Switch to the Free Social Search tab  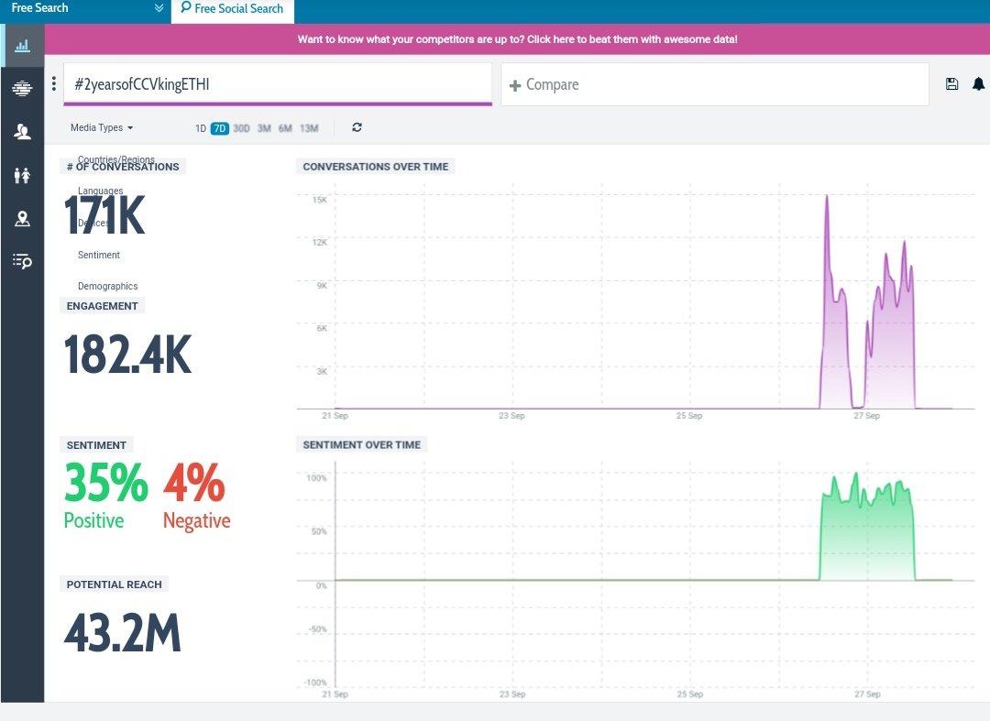point(232,9)
